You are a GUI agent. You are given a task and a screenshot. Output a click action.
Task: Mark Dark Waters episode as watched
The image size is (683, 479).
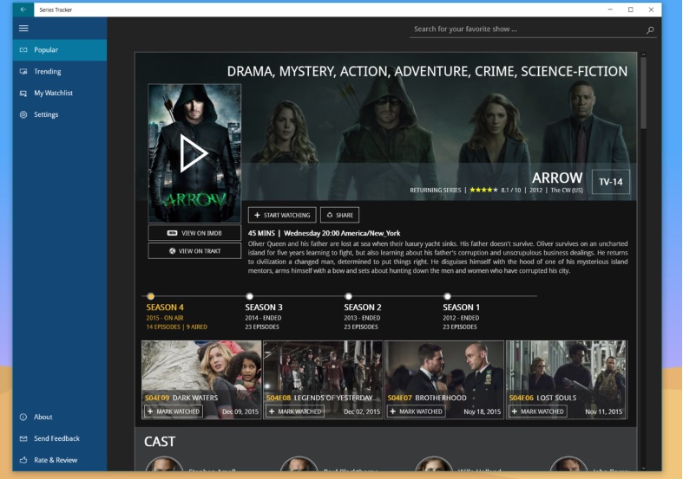(x=173, y=411)
